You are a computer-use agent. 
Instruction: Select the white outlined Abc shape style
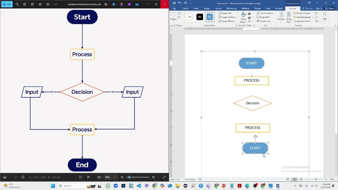click(x=190, y=17)
